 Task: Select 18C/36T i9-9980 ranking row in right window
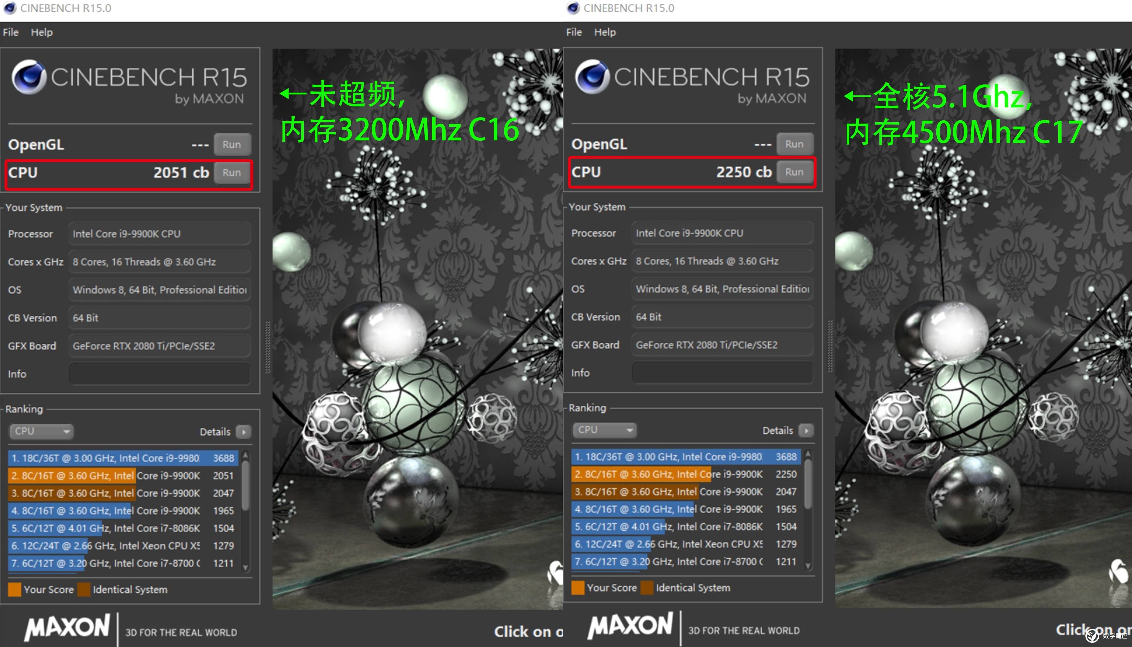coord(686,457)
